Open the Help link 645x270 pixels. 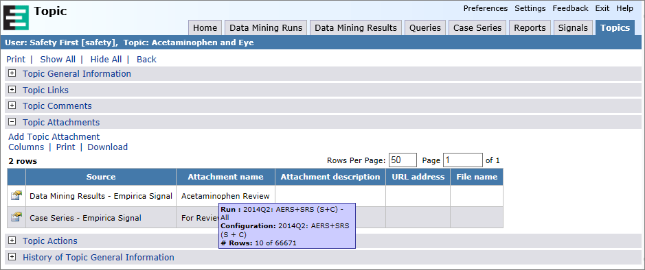625,8
